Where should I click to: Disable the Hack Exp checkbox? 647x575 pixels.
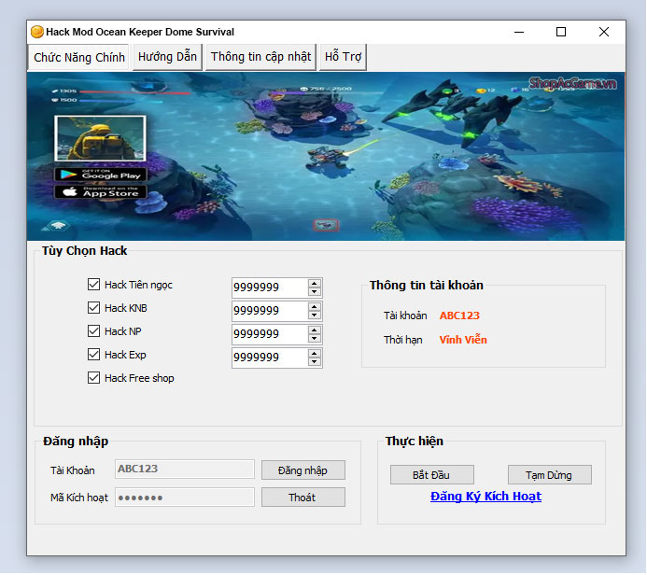(93, 355)
